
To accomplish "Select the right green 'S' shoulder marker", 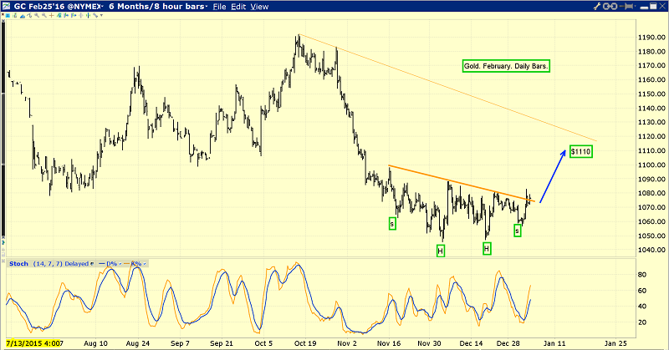I will (x=518, y=230).
